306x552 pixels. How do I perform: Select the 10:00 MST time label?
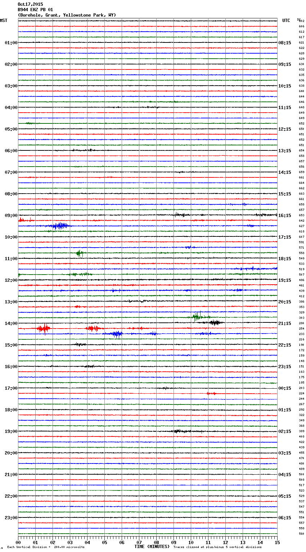11,237
